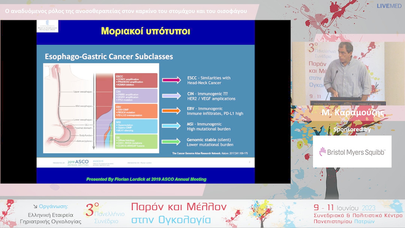Click the magenta arrow pointing to ESCC
The height and width of the screenshot is (228, 405).
(171, 80)
